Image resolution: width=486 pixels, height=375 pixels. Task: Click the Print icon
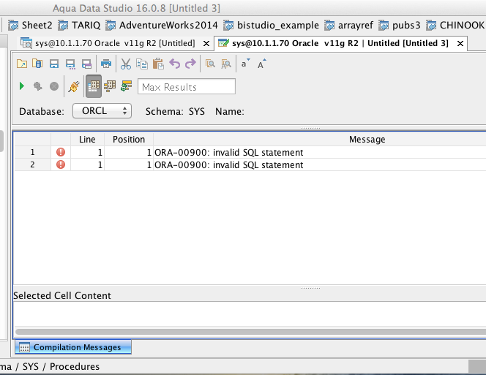click(106, 64)
